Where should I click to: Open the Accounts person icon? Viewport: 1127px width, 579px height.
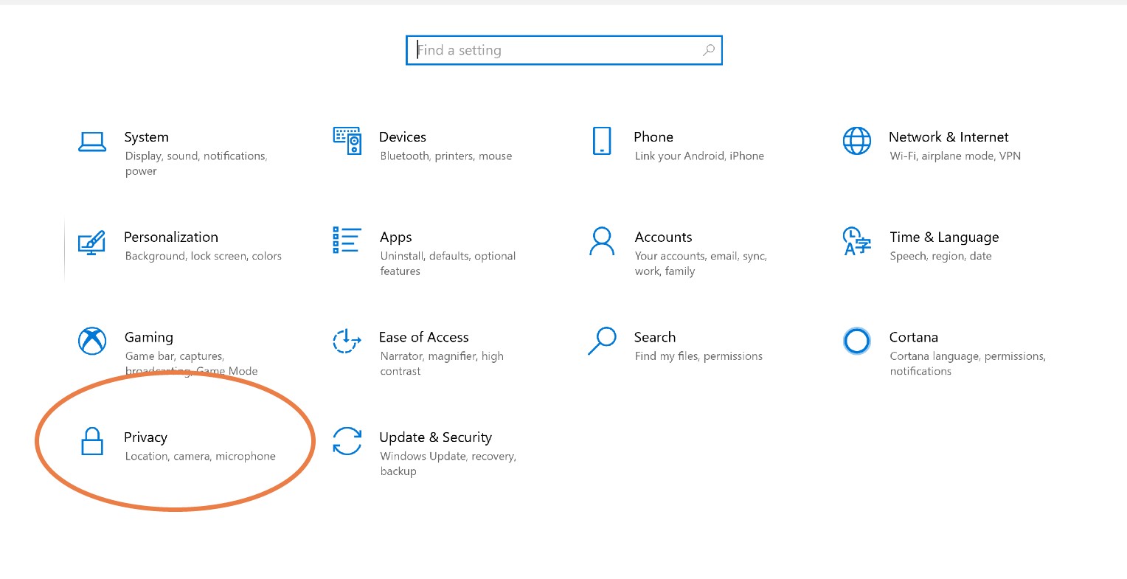point(602,240)
